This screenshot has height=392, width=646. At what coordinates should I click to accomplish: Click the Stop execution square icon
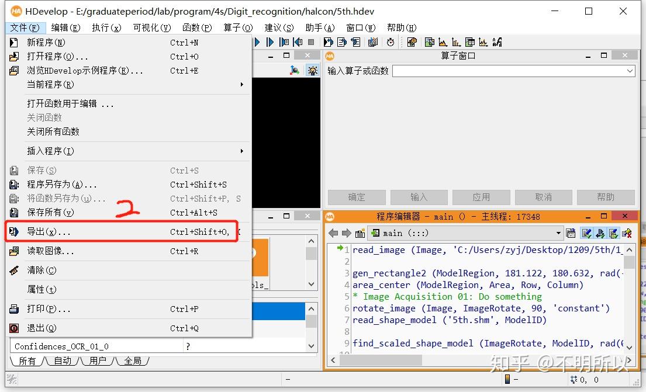[311, 42]
